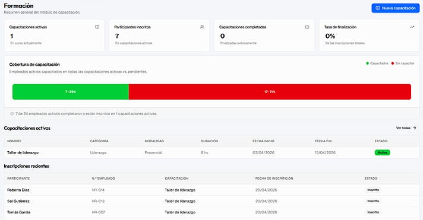This screenshot has height=220, width=423.
Task: Click the check-circle icon in Capacitaciones completadas card
Action: (307, 27)
